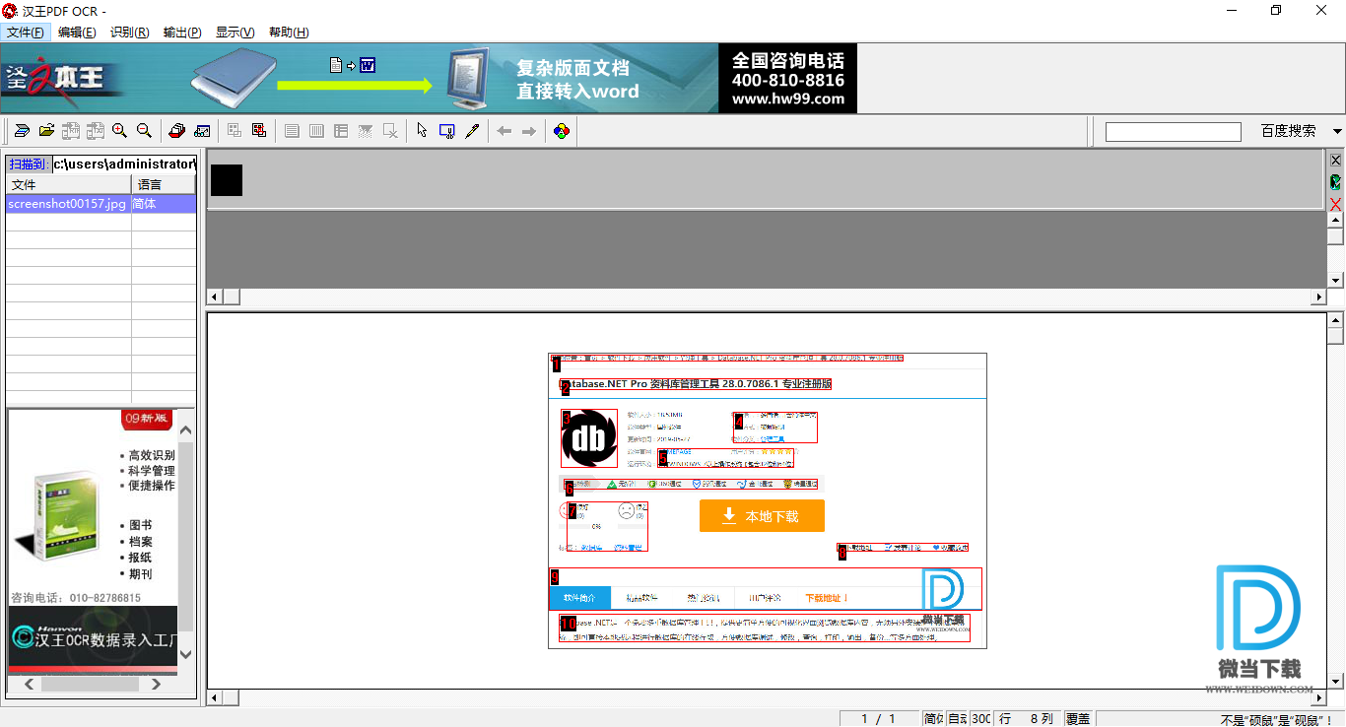1346x727 pixels.
Task: Click the scanned page image preview
Action: tap(768, 500)
